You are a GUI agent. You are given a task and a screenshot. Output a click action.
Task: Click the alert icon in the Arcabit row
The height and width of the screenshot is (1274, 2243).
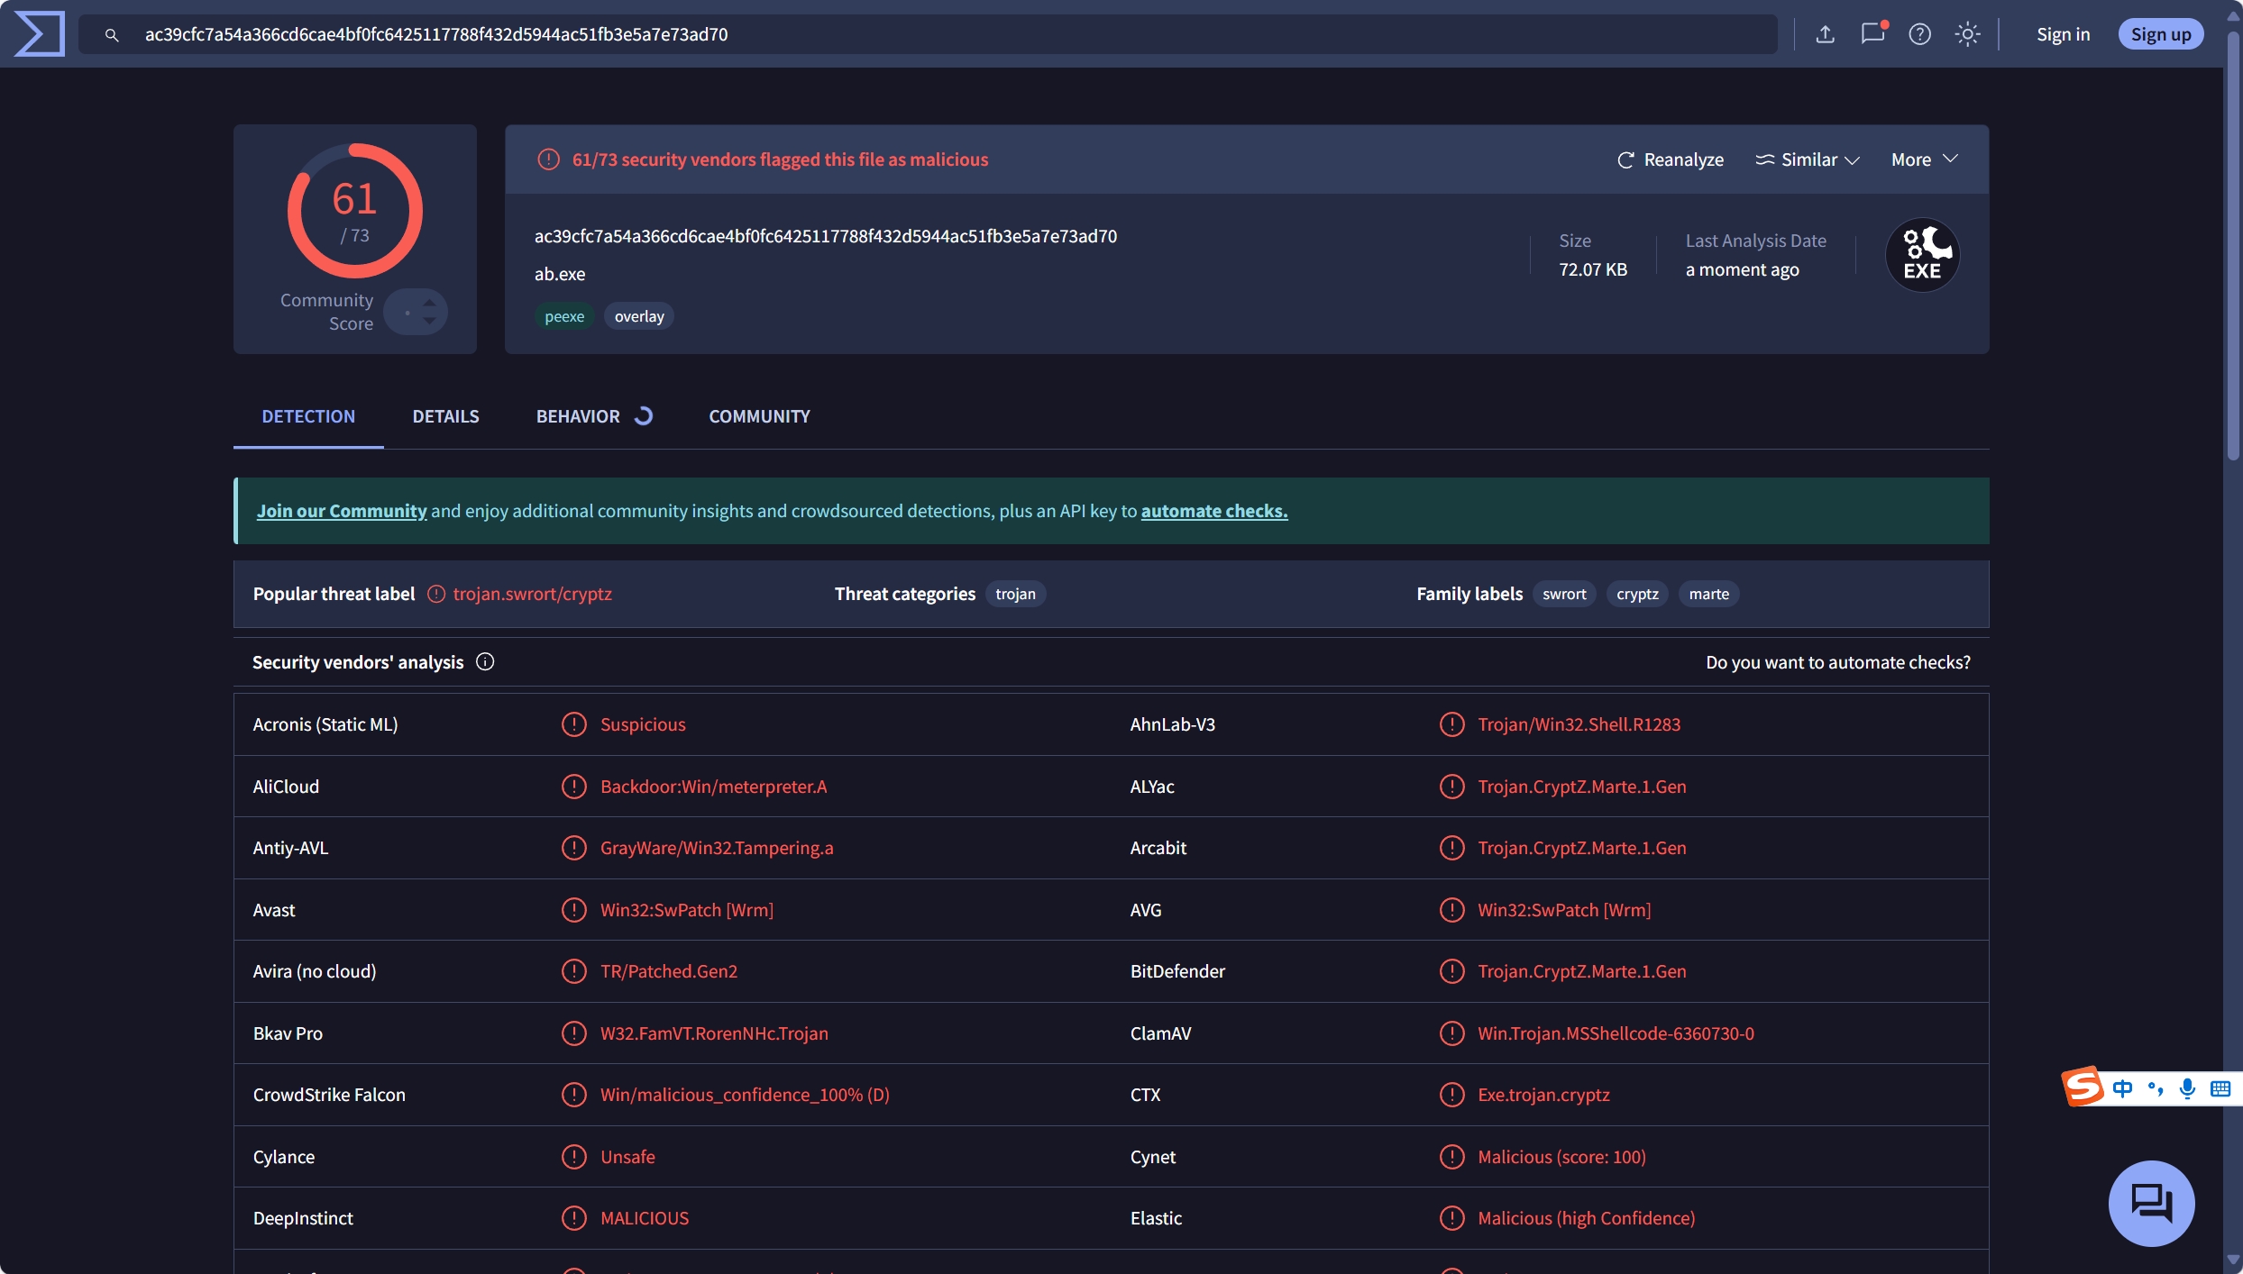click(1451, 848)
